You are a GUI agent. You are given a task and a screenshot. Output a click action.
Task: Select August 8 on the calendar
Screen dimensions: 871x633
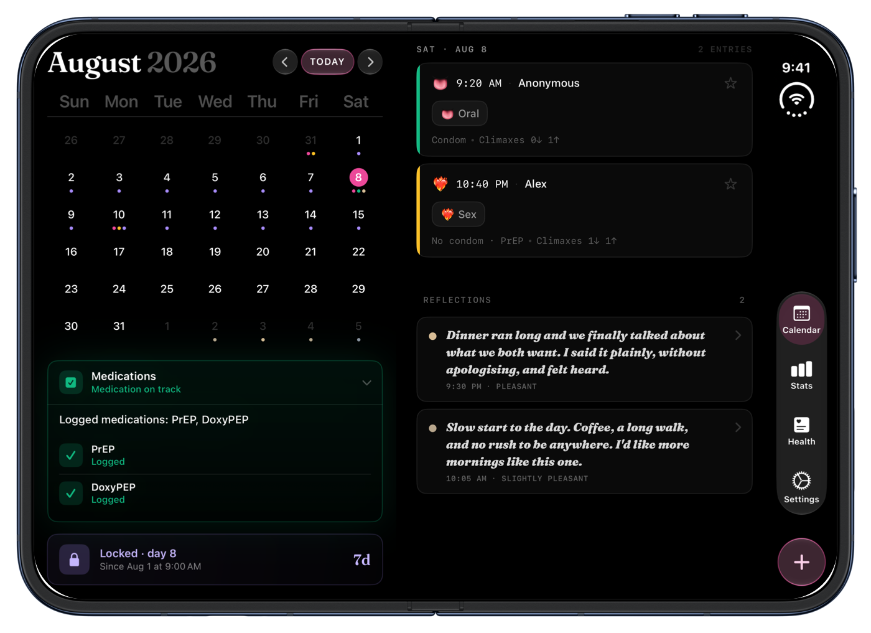358,178
